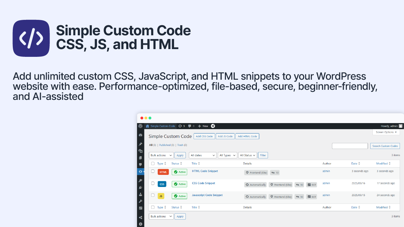Toggle the Active status of CSS Code Snippet

[179, 184]
